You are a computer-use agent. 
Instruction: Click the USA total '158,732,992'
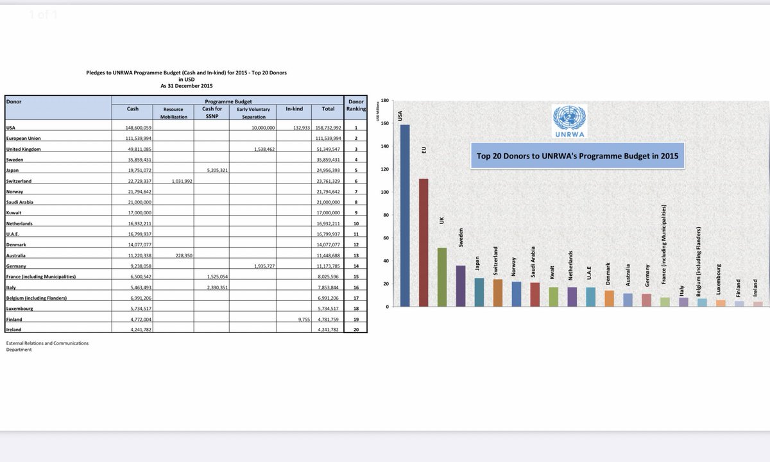pos(328,128)
